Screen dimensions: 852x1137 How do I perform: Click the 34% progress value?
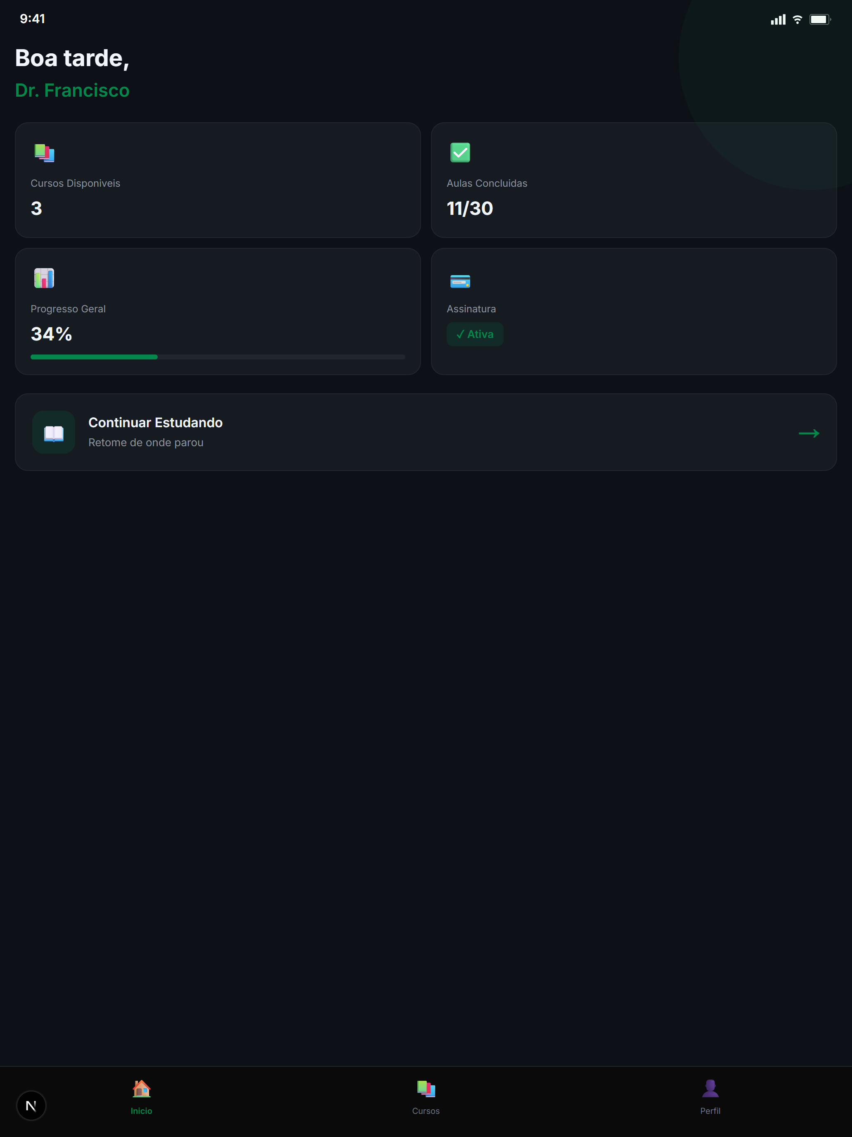point(51,334)
